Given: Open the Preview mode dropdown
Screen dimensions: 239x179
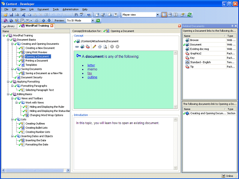Looking at the screenshot, I should (x=93, y=21).
